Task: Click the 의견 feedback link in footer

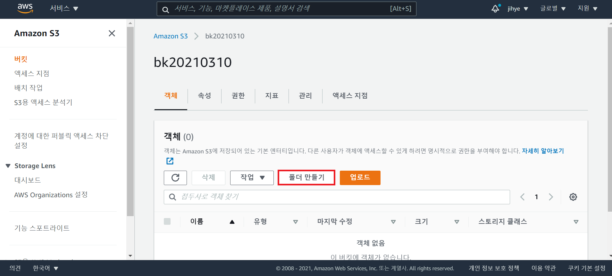Action: pyautogui.click(x=15, y=268)
